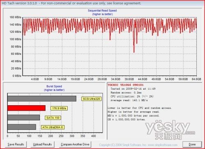205x149 pixels.
Task: Click the Burst Speed title
Action: (54, 86)
